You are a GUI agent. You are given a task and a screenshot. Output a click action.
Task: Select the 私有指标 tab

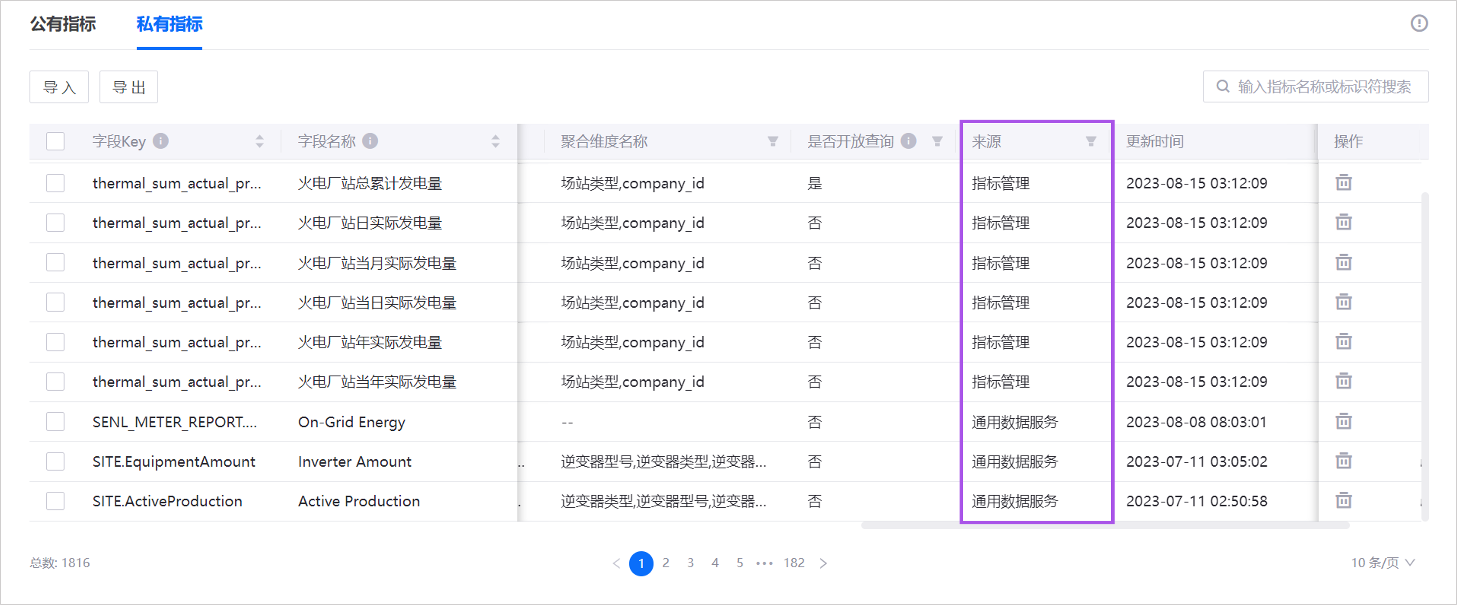point(169,24)
